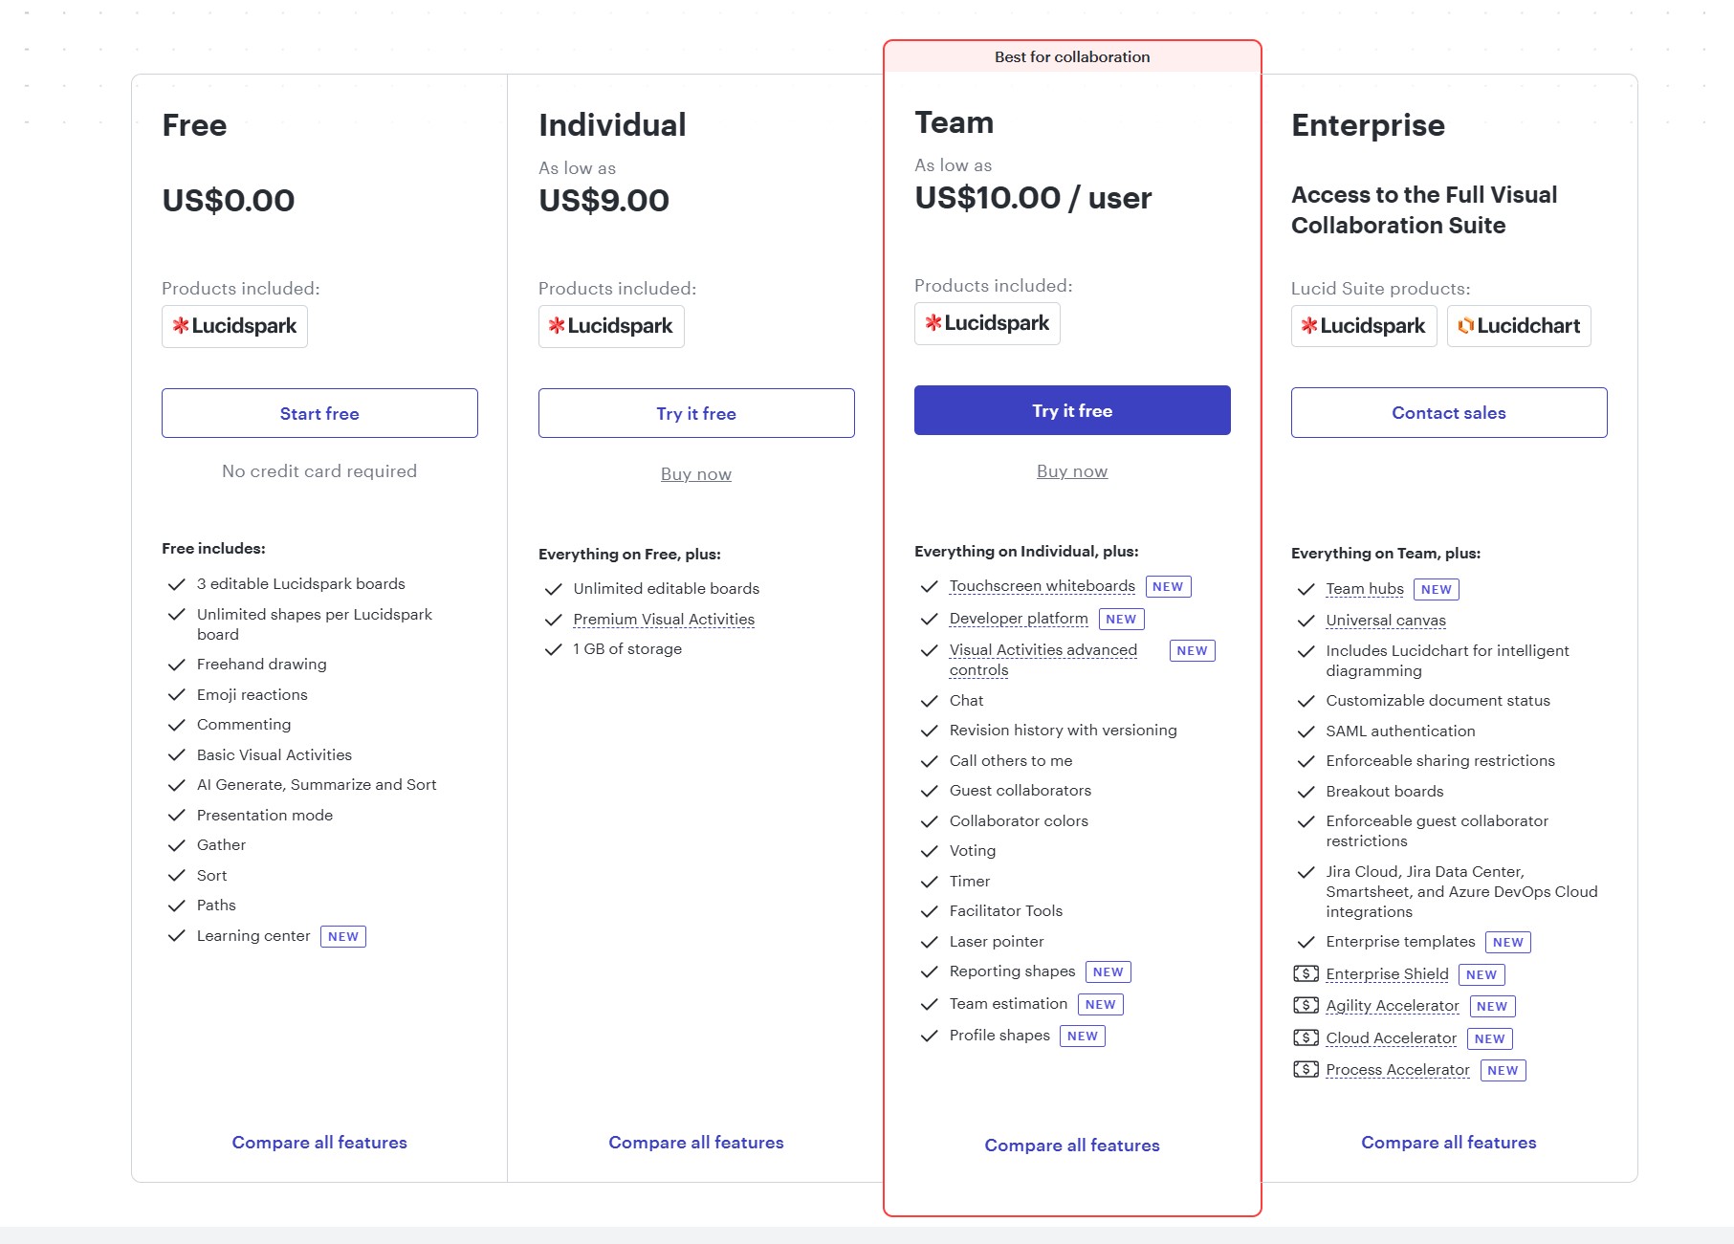Image resolution: width=1734 pixels, height=1244 pixels.
Task: Click the Lucidchart logo in Enterprise plan
Action: 1519,326
